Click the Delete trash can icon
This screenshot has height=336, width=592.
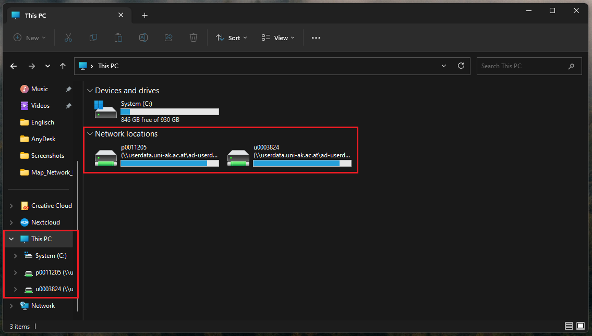tap(194, 38)
